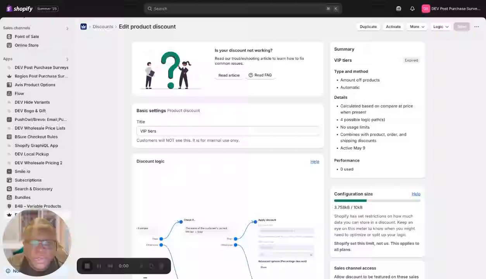Open DEV Post Purchase Surveys in the sidebar
486x279 pixels.
click(41, 67)
